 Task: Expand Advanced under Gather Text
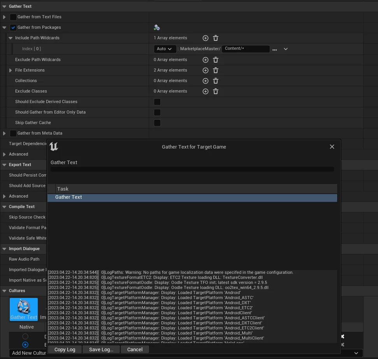(x=4, y=154)
